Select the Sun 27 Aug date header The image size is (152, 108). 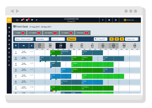tap(40, 46)
